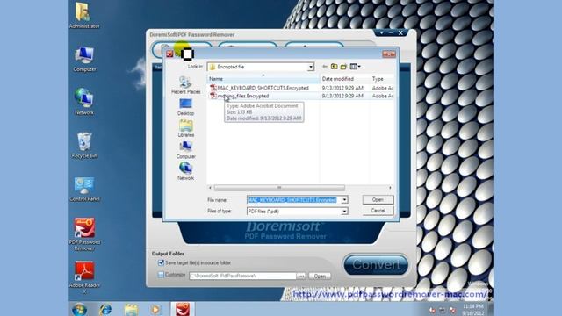
Task: Click the Cancel button in file dialog
Action: (x=378, y=211)
